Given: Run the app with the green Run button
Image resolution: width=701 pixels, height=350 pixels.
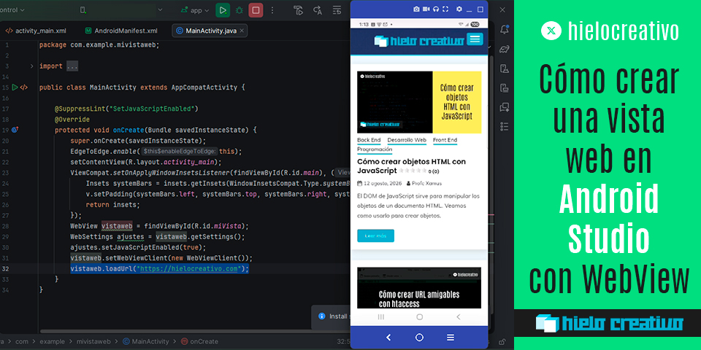Looking at the screenshot, I should pyautogui.click(x=223, y=10).
